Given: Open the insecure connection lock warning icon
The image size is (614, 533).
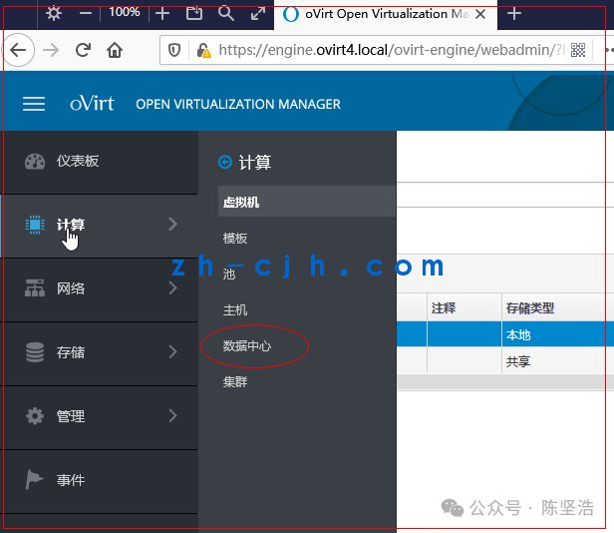Looking at the screenshot, I should tap(203, 50).
